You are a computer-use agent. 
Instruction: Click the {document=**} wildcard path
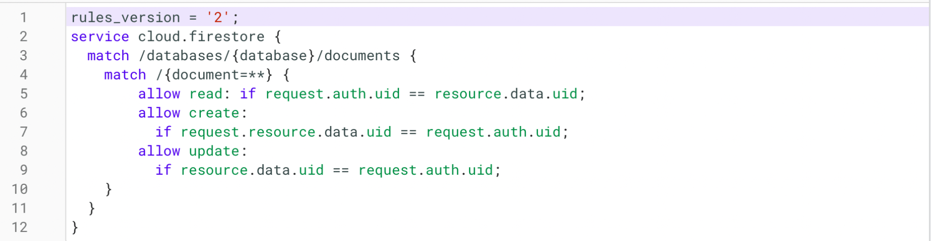pyautogui.click(x=218, y=75)
